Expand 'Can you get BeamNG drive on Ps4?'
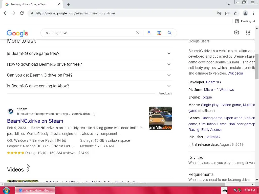Viewport: 259px width, 194px height. click(90, 75)
